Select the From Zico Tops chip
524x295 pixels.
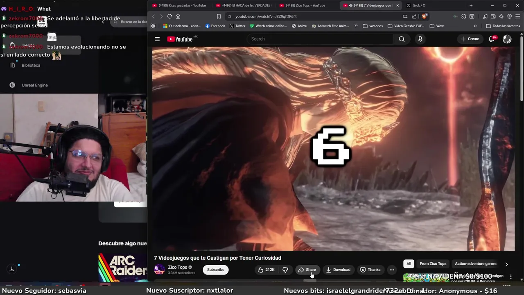pos(433,264)
